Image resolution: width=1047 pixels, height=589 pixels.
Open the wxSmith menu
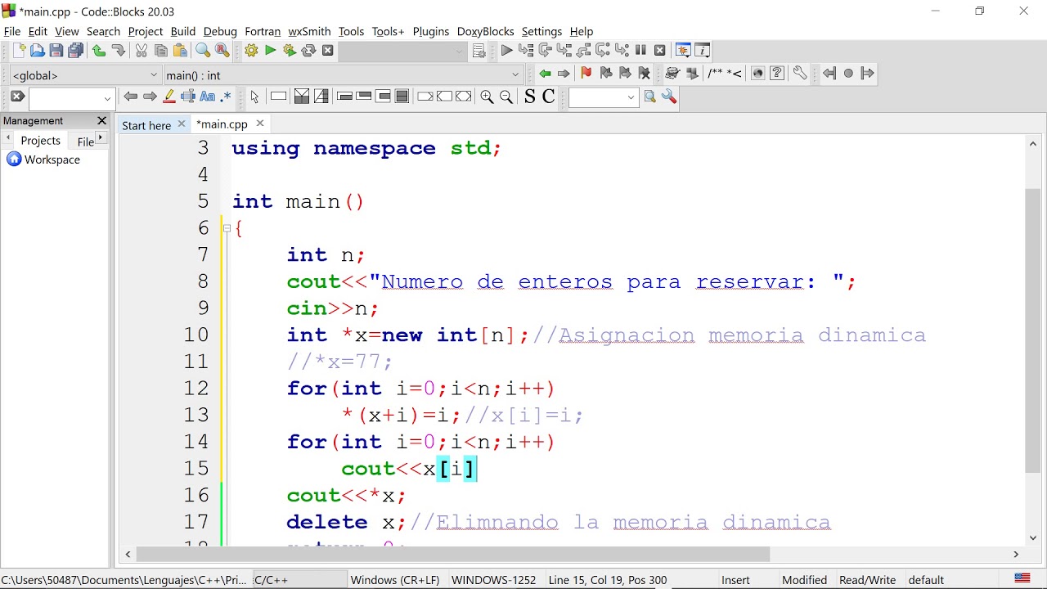(309, 31)
